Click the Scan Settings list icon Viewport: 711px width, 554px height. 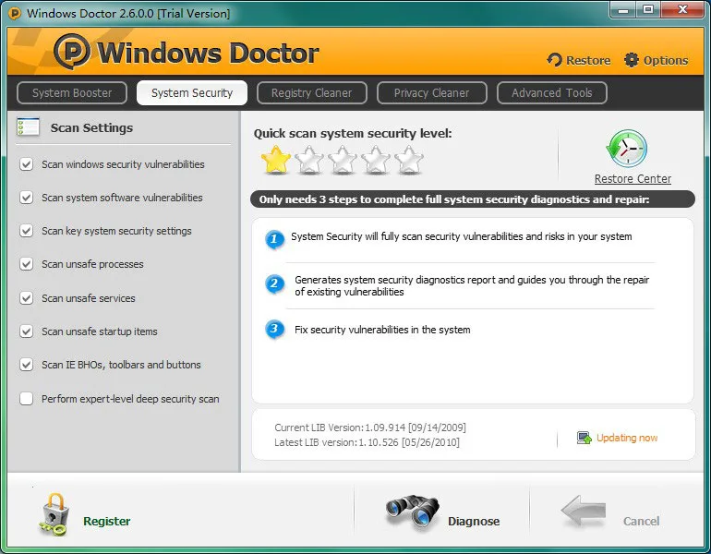tap(28, 126)
